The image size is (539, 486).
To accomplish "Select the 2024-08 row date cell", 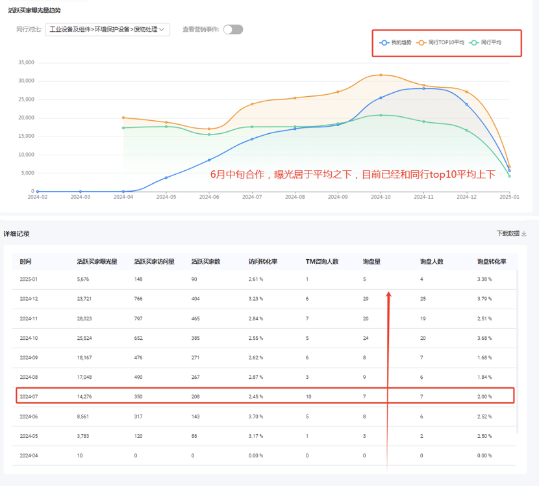I will click(x=29, y=377).
